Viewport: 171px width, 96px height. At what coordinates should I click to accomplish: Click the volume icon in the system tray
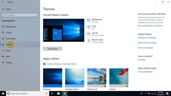click(155, 94)
